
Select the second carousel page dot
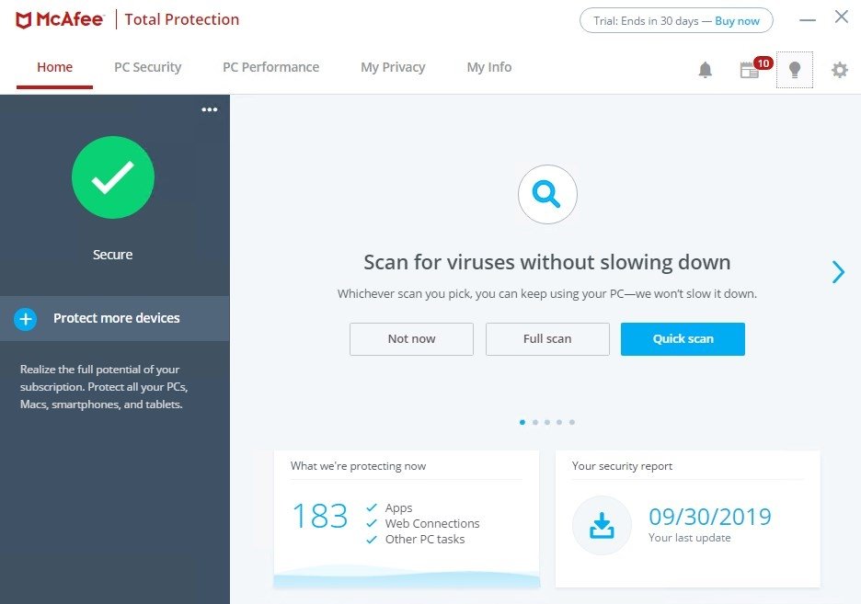(535, 422)
